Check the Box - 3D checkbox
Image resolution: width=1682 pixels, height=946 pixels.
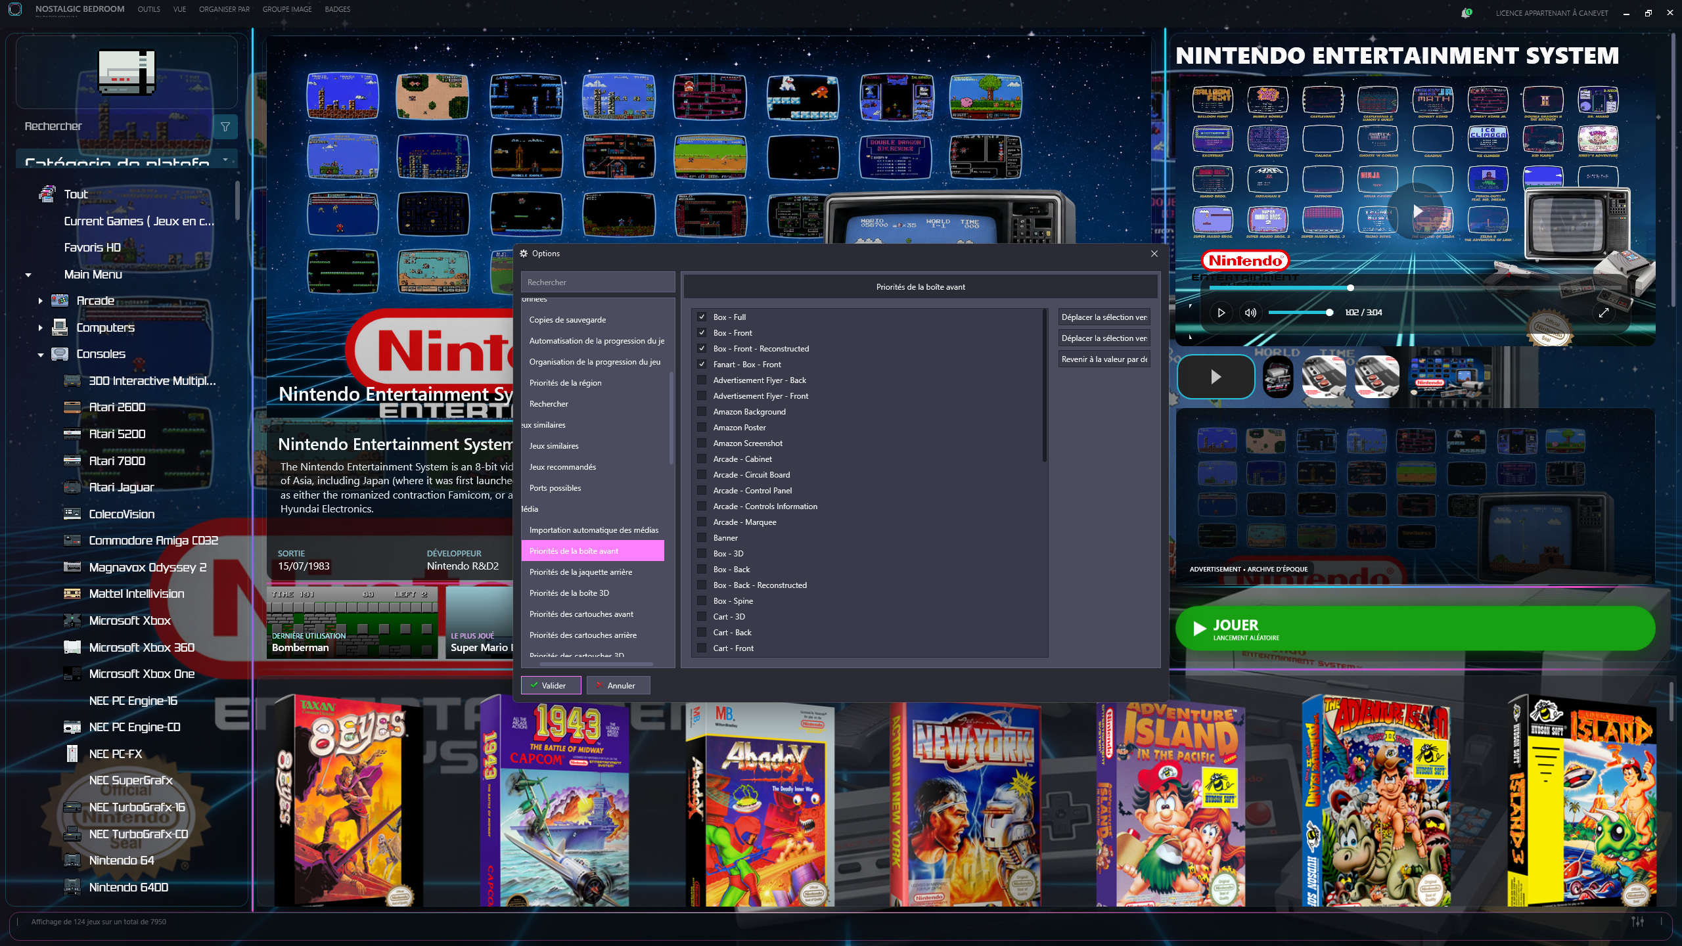[702, 554]
